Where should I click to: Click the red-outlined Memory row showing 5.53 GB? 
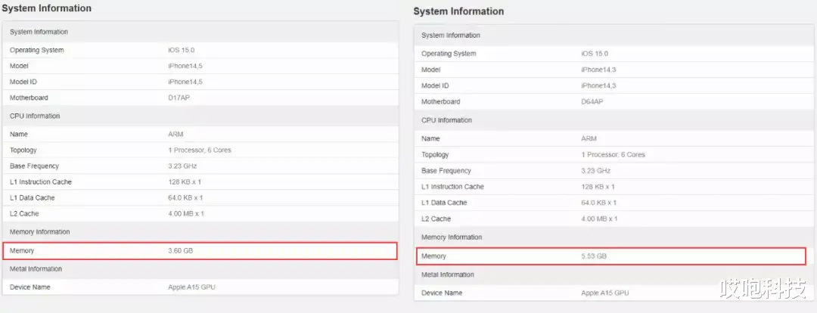[611, 256]
